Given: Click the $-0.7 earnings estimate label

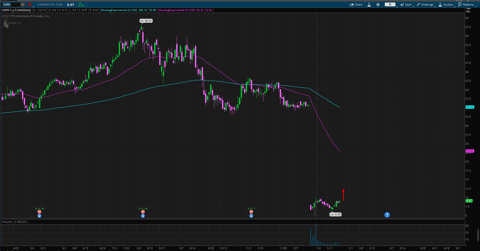Looking at the screenshot, I should [x=251, y=209].
